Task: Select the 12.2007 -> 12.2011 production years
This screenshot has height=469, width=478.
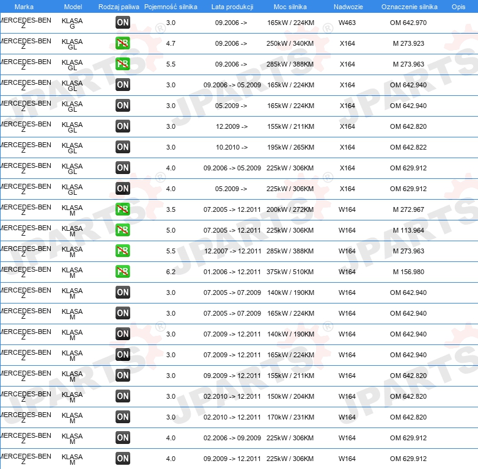Action: click(x=233, y=251)
